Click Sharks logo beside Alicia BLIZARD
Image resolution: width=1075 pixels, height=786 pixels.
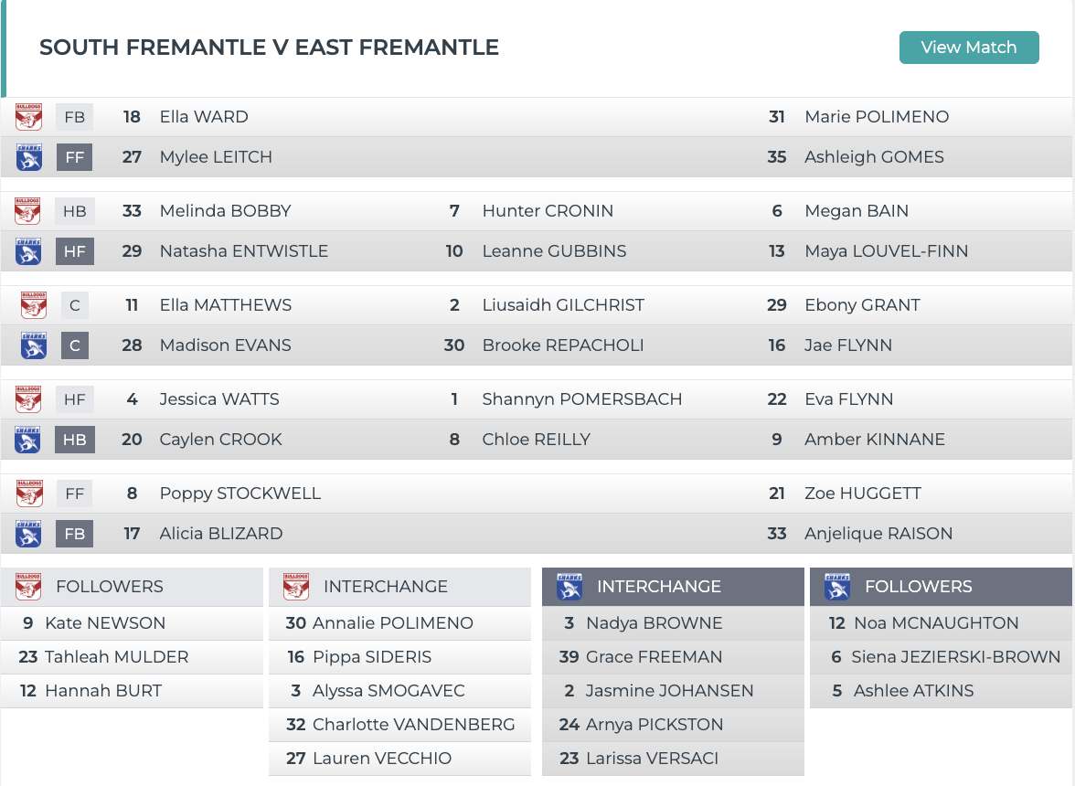(x=29, y=534)
